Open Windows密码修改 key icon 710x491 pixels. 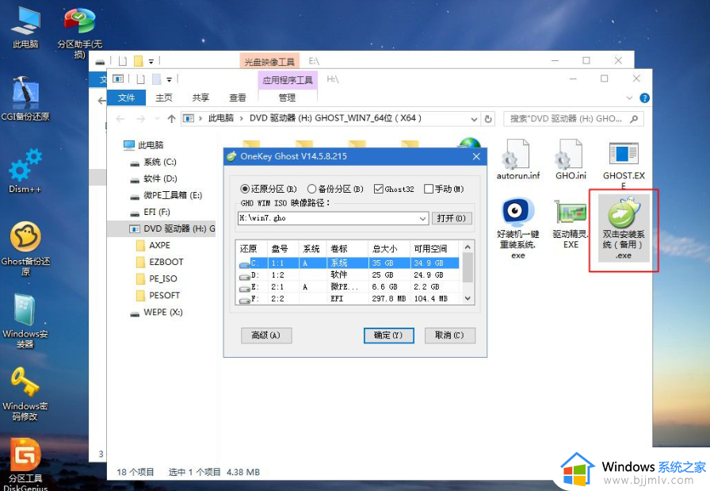25,393
